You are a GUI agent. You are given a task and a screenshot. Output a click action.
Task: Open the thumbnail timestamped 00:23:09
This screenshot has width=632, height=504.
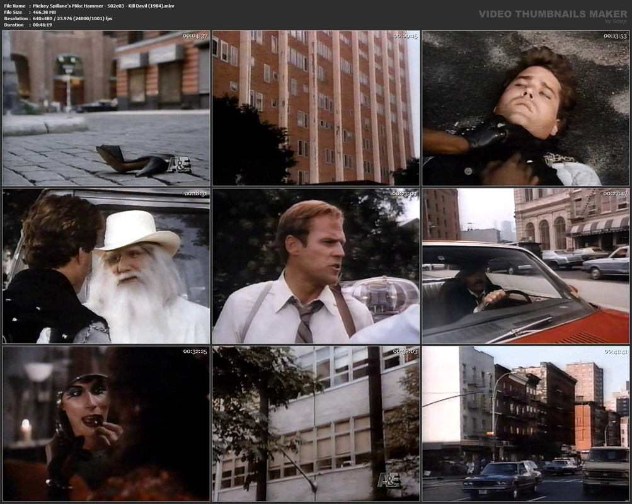click(316, 266)
